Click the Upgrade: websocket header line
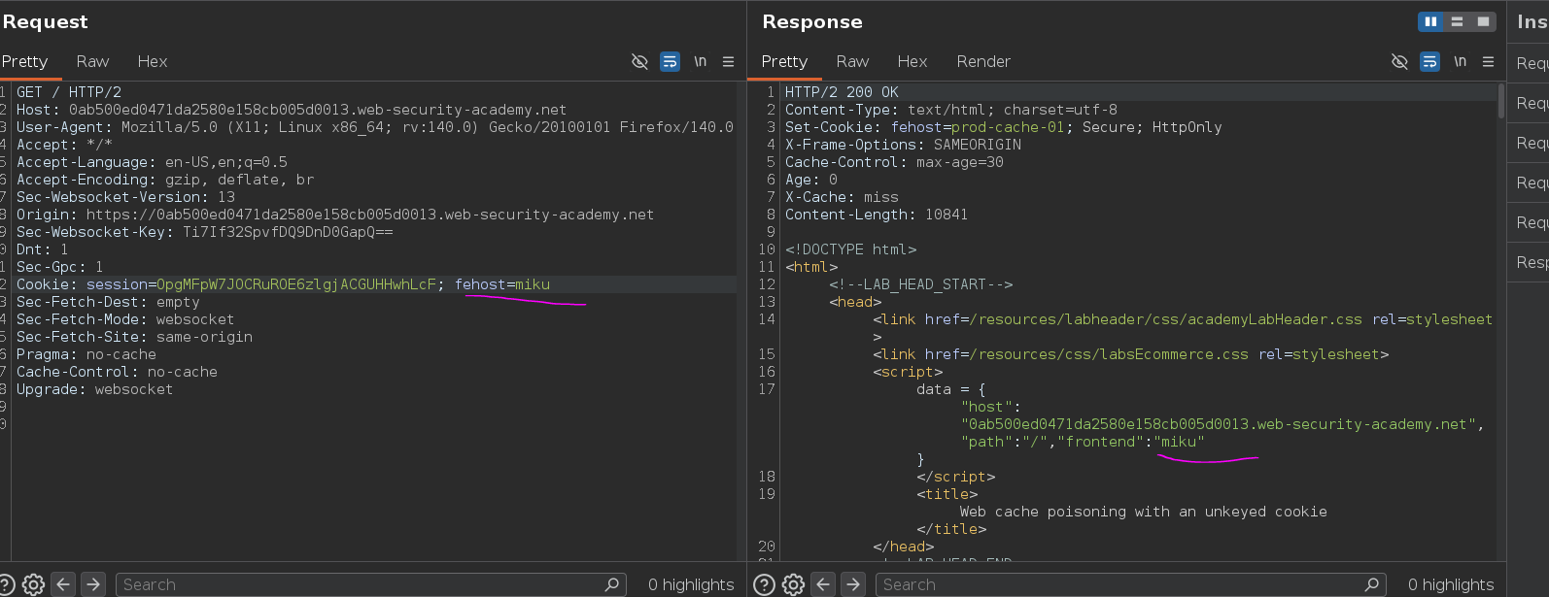The image size is (1549, 597). tap(94, 389)
